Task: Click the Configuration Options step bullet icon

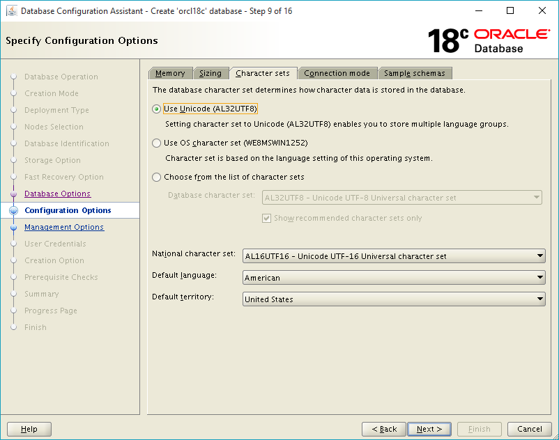Action: pos(13,210)
